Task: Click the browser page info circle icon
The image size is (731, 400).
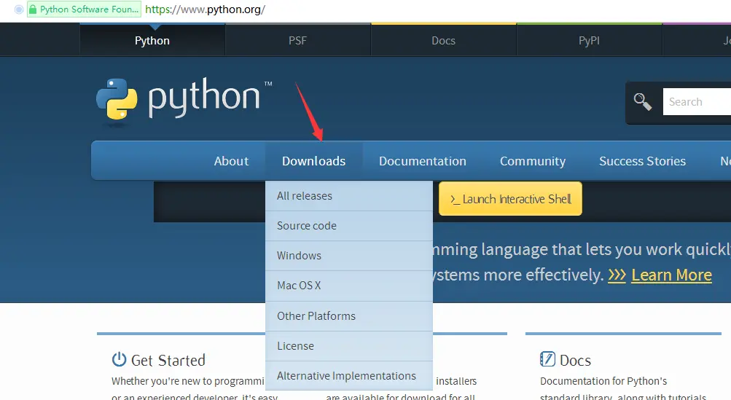Action: pos(19,9)
